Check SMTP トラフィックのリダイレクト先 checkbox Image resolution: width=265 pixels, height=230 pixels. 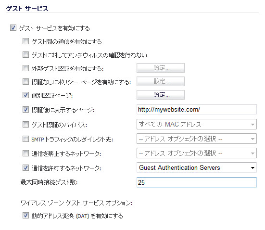pos(25,139)
